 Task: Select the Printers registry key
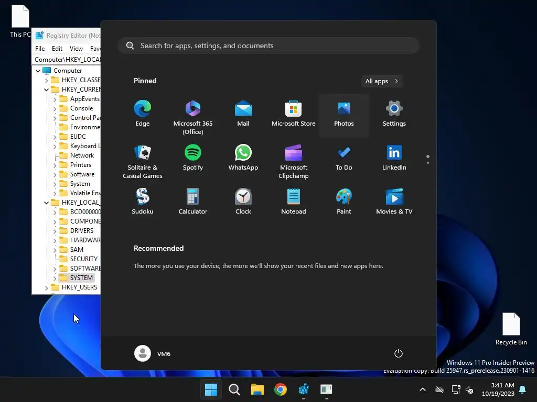point(80,165)
